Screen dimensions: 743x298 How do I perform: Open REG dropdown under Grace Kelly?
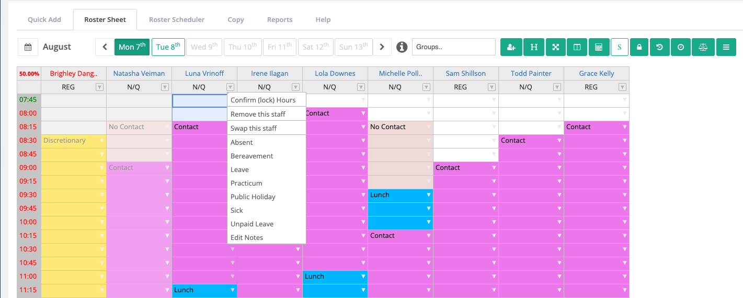point(623,87)
